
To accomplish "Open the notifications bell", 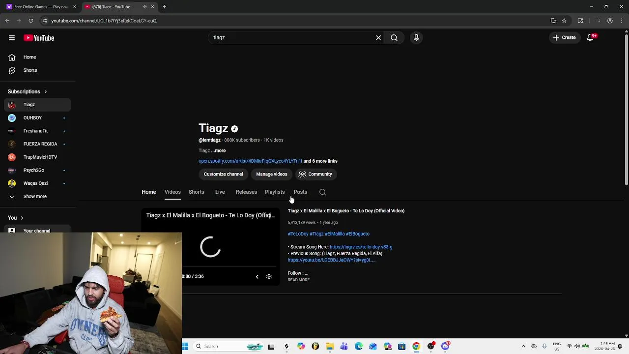I will click(591, 37).
